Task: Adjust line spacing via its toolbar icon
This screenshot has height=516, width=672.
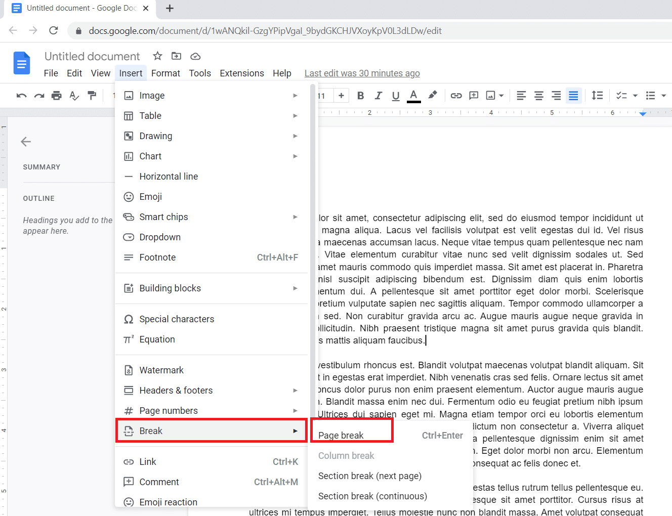Action: pos(597,96)
